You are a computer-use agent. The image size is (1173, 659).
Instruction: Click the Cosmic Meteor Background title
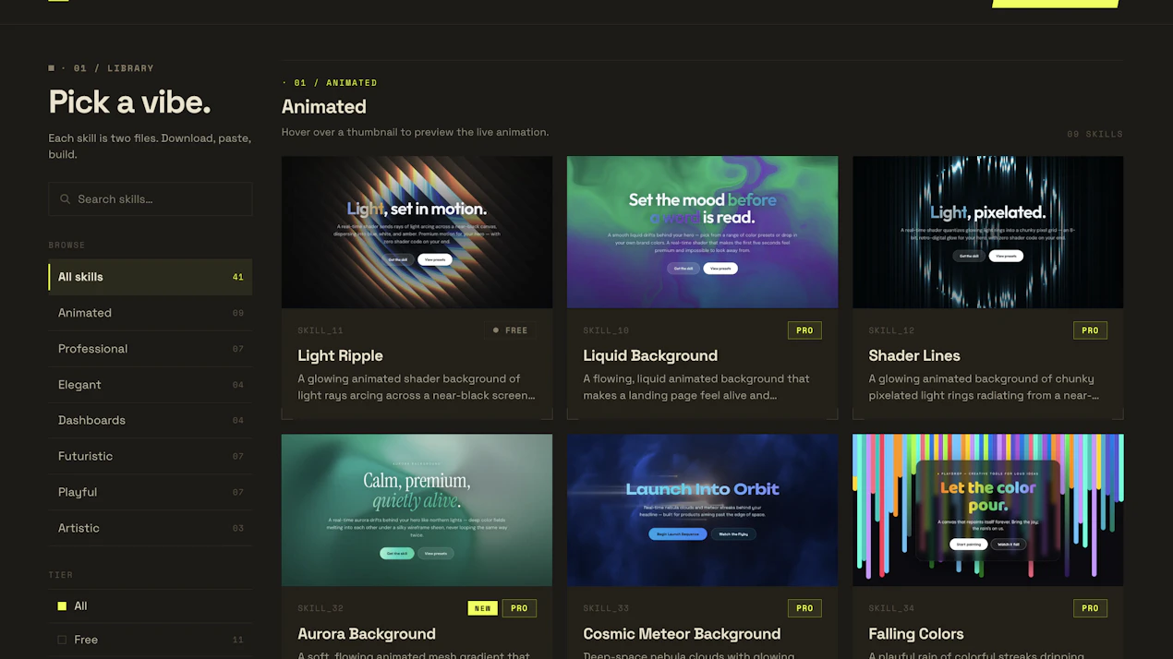pyautogui.click(x=682, y=634)
